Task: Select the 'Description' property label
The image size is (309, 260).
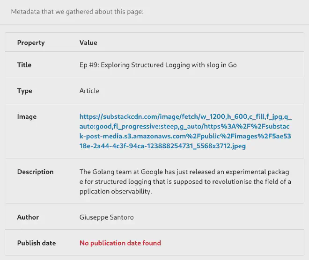Action: [x=35, y=172]
